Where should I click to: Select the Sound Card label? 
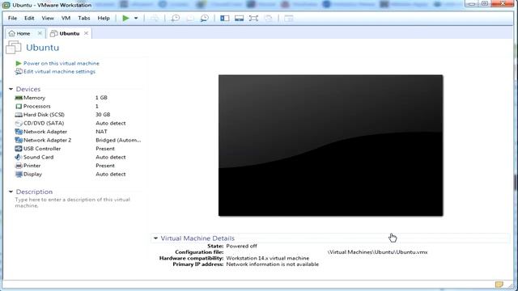point(38,158)
